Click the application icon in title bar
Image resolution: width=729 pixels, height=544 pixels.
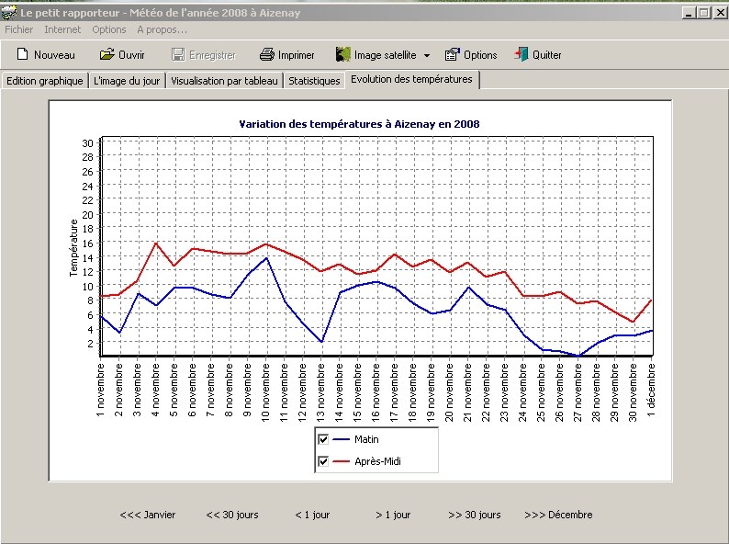9,13
